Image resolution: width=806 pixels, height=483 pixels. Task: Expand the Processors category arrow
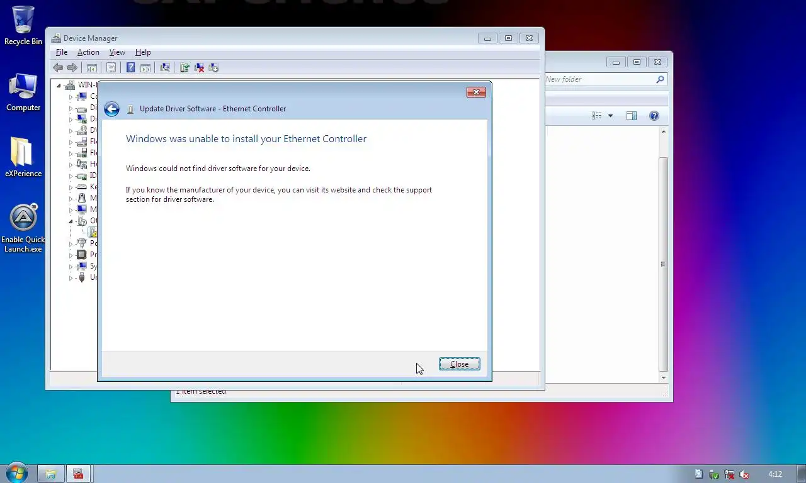coord(71,255)
